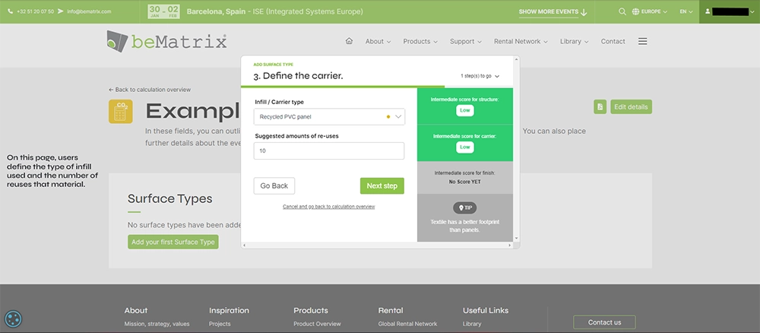The height and width of the screenshot is (333, 760).
Task: Expand the steps to go dropdown
Action: [x=480, y=76]
